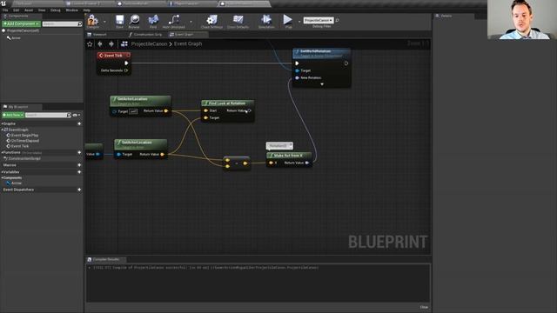Click the graph grid icon beside ProjectileCanon
Viewport: 557px width, 313px height.
tap(124, 44)
